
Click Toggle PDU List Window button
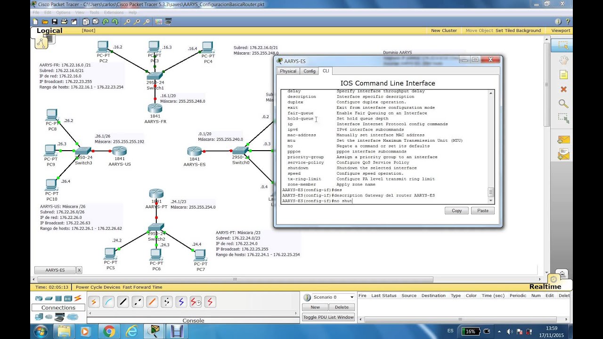coord(328,317)
